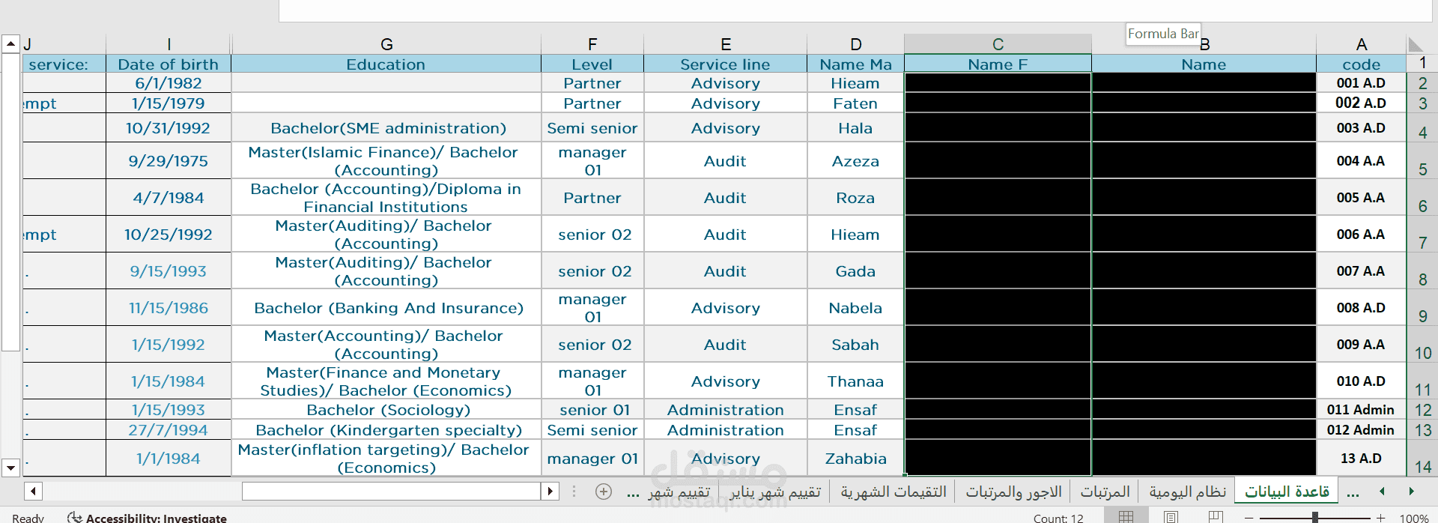Click vertical scrollbar up arrow

(x=10, y=43)
